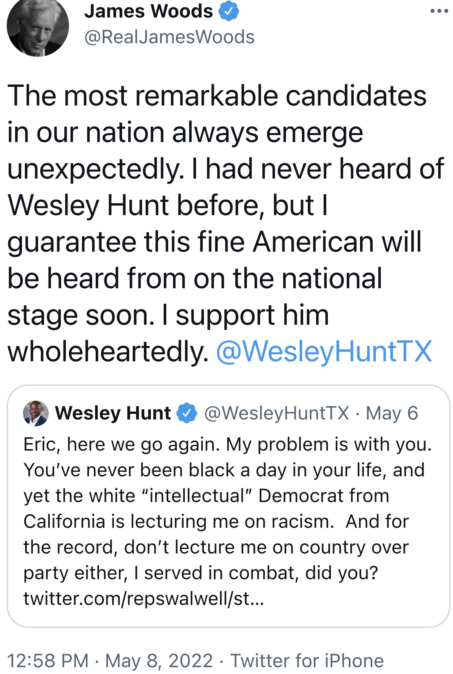Open Wesley Hunt name in quoted tweet

[113, 413]
